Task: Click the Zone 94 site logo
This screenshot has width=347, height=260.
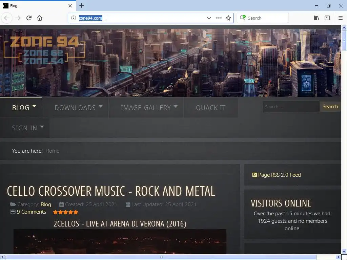Action: pos(44,50)
